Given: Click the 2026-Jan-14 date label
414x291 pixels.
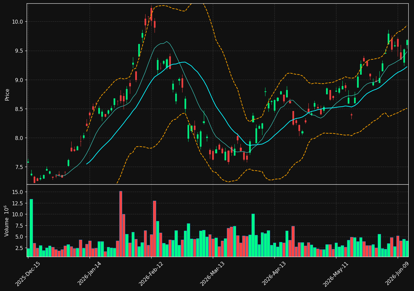Looking at the screenshot, I should 90,274.
